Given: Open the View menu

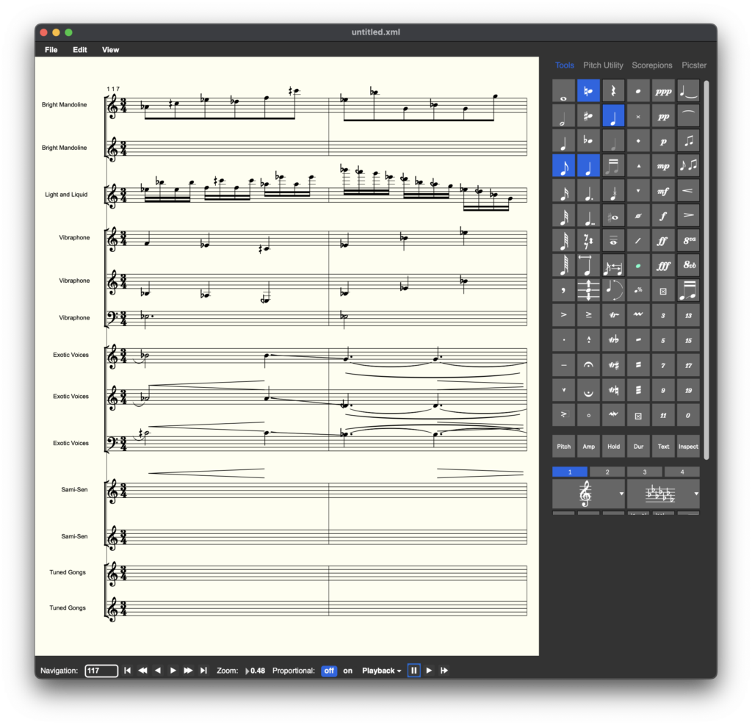Looking at the screenshot, I should coord(110,49).
